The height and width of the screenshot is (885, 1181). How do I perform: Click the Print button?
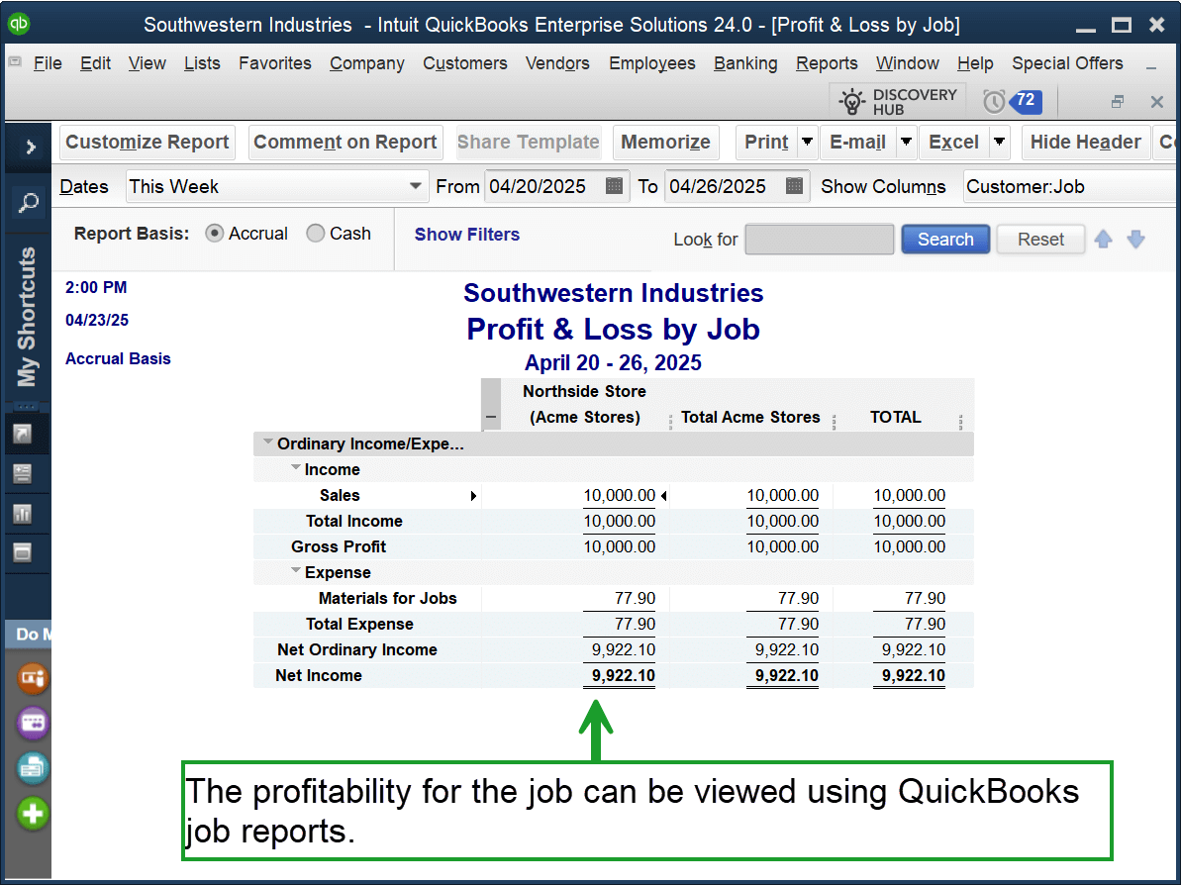click(766, 142)
